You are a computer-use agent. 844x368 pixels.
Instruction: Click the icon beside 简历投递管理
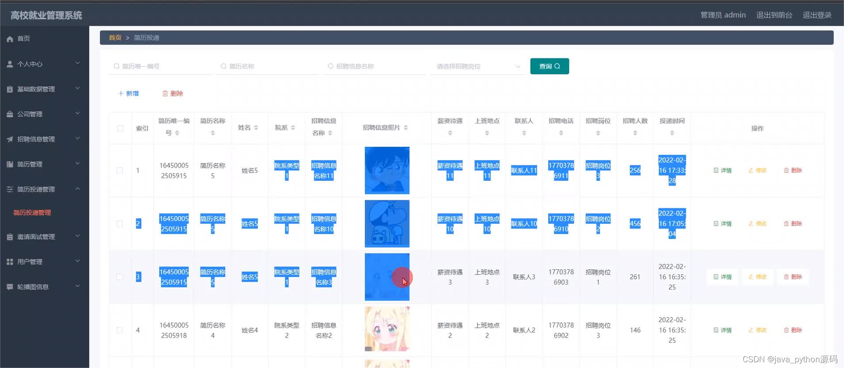[x=10, y=189]
